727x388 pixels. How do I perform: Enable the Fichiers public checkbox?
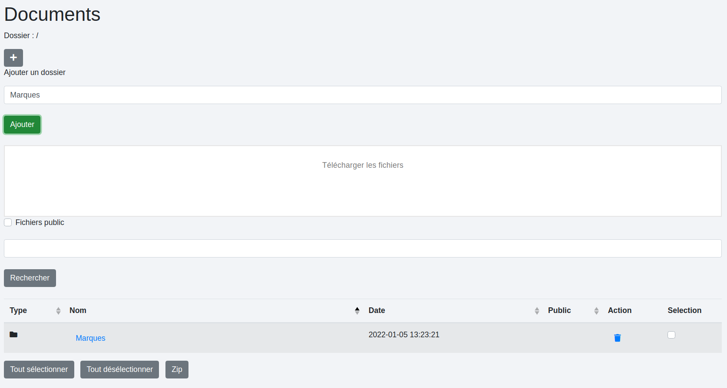[8, 222]
